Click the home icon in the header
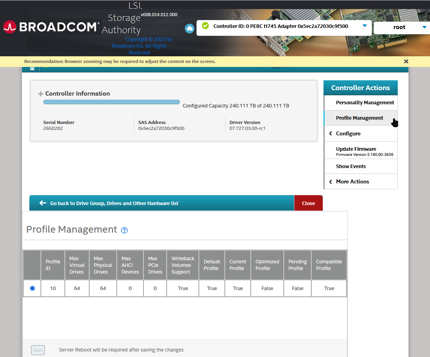430x357 pixels. [x=189, y=28]
